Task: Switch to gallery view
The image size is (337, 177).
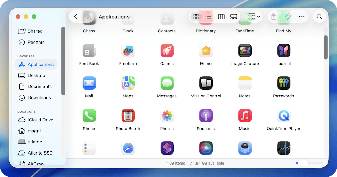Action: [233, 17]
